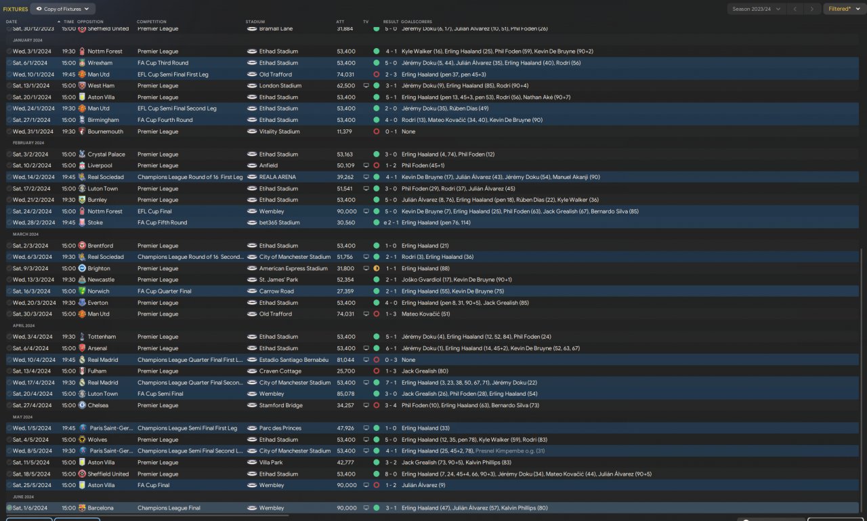The height and width of the screenshot is (521, 867).
Task: Sort by the Opposition column header
Action: [x=91, y=22]
